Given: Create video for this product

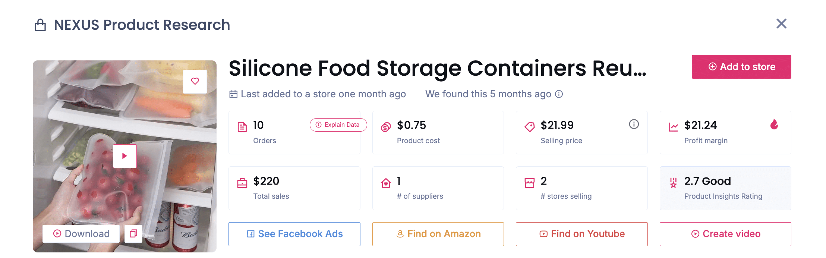Looking at the screenshot, I should point(725,234).
